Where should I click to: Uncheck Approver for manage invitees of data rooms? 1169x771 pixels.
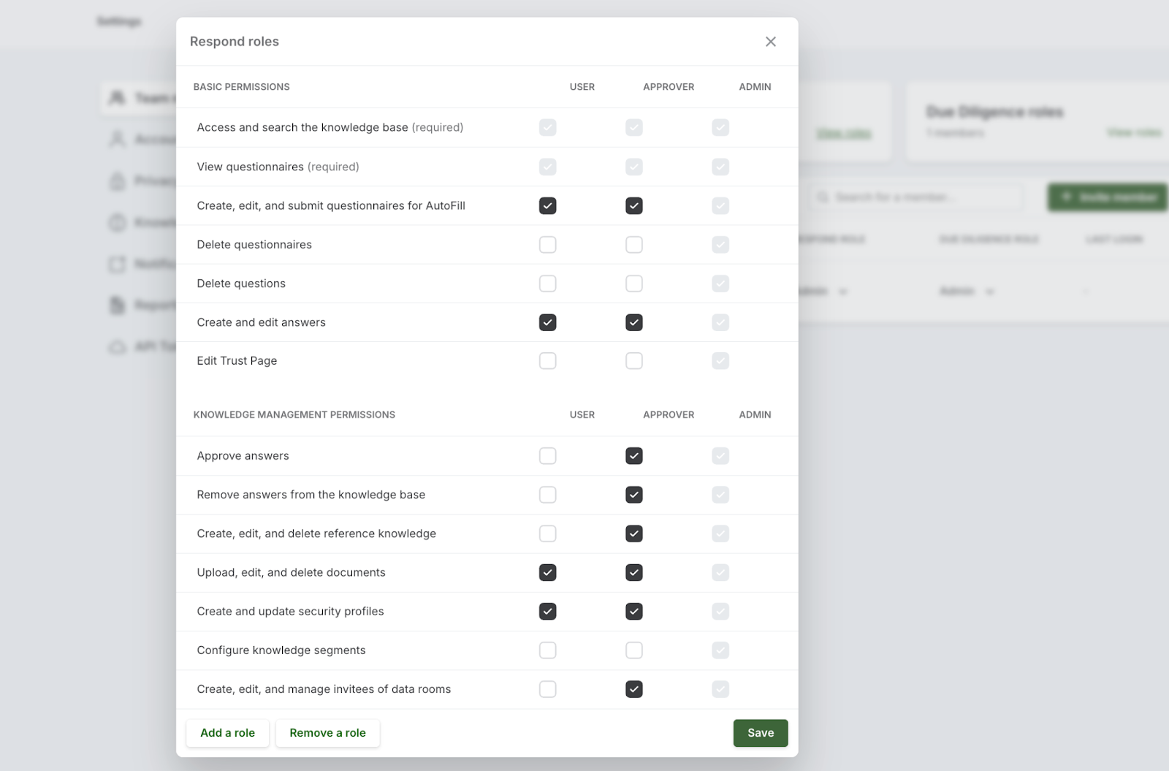tap(633, 688)
